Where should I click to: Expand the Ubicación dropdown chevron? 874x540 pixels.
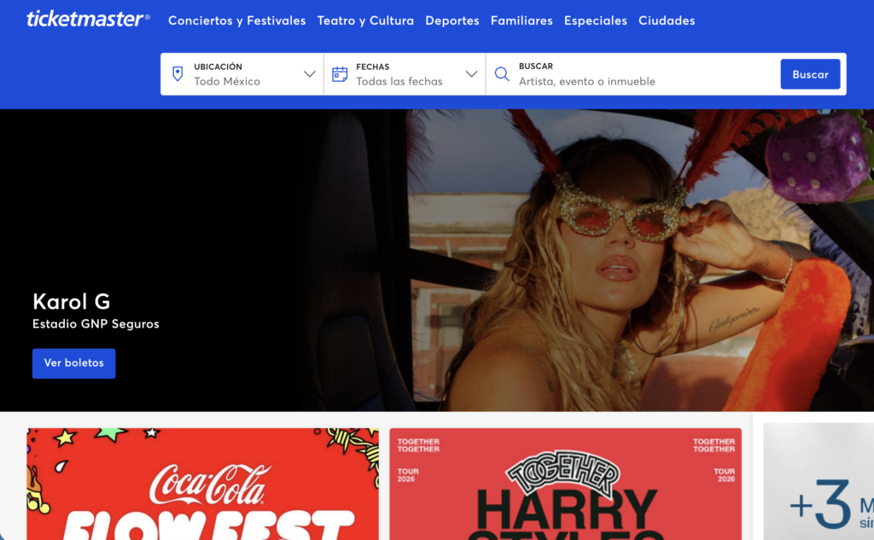(309, 74)
